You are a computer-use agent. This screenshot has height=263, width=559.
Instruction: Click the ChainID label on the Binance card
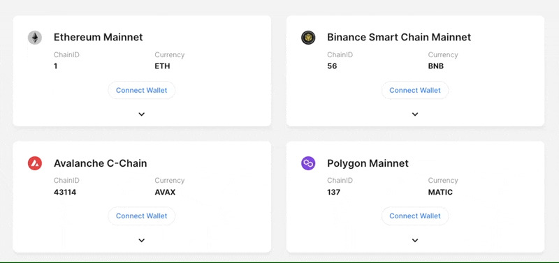340,55
